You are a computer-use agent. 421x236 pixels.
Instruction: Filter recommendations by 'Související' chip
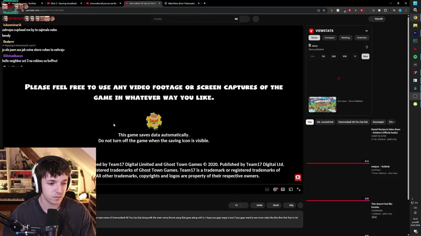[x=378, y=122]
